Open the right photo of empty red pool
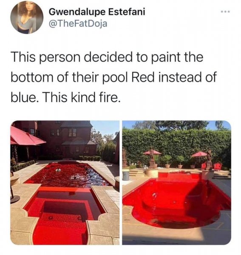241x255 pixels. (176, 183)
